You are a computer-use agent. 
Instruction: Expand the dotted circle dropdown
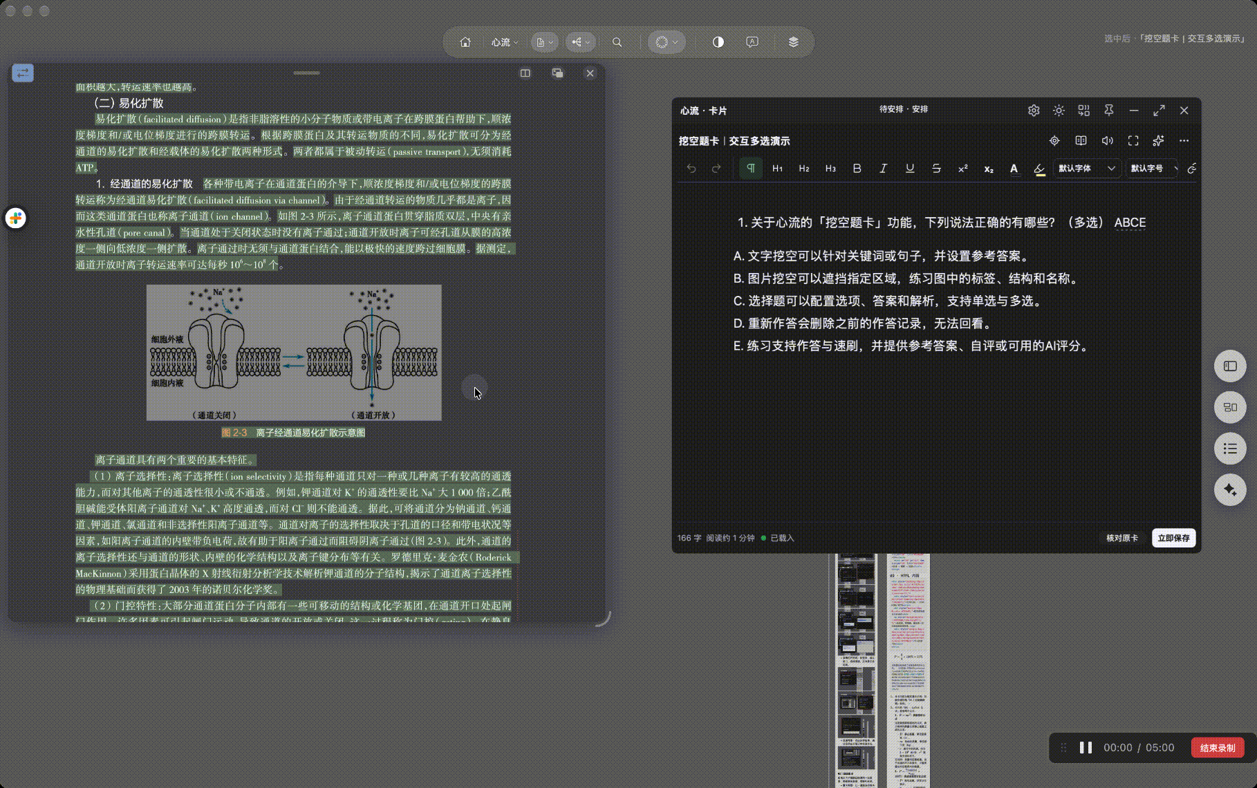667,42
